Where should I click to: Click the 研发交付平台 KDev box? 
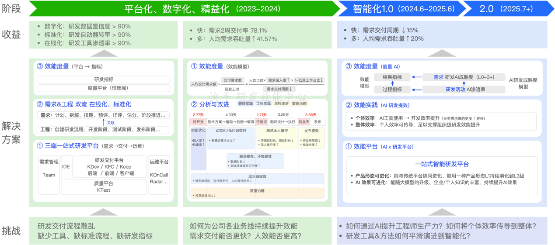click(x=109, y=167)
